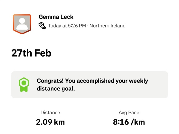Image resolution: width=179 pixels, height=134 pixels.
Task: Click the 'Avg Pace' stat label
Action: pos(129,113)
